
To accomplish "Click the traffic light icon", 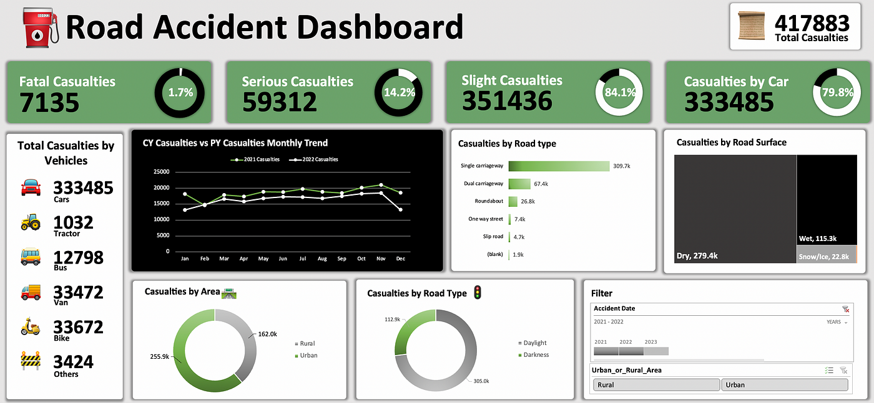I will (478, 292).
